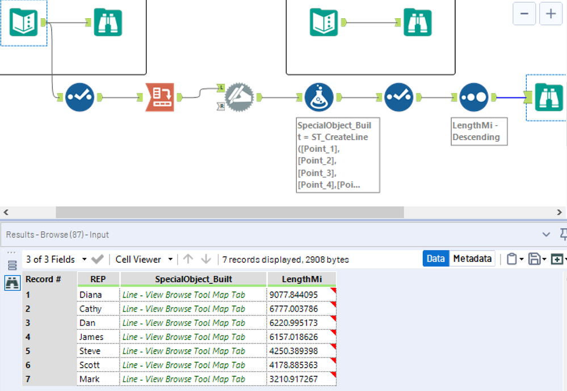Select record number 4 row header
The image size is (567, 391).
click(49, 337)
